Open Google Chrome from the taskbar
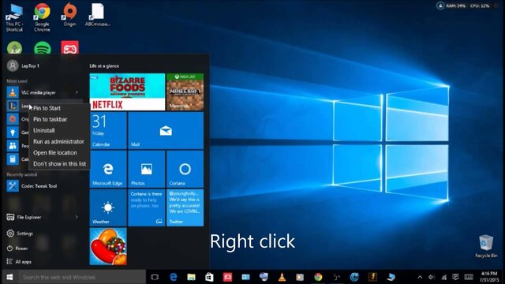Viewport: 505px width, 284px height. [x=318, y=277]
